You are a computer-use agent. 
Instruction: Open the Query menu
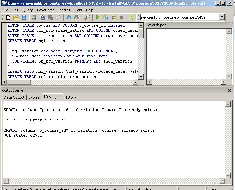click(28, 10)
